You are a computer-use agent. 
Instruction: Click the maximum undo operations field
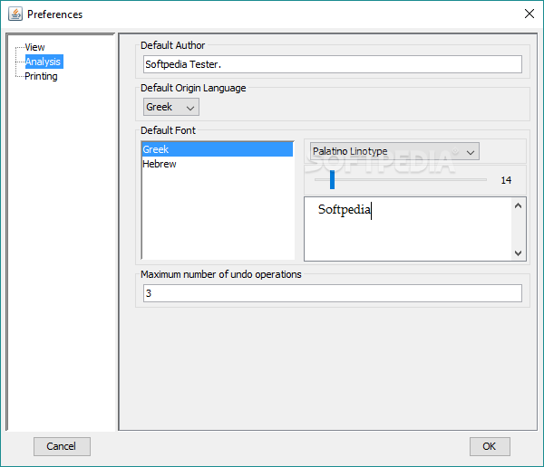point(333,293)
